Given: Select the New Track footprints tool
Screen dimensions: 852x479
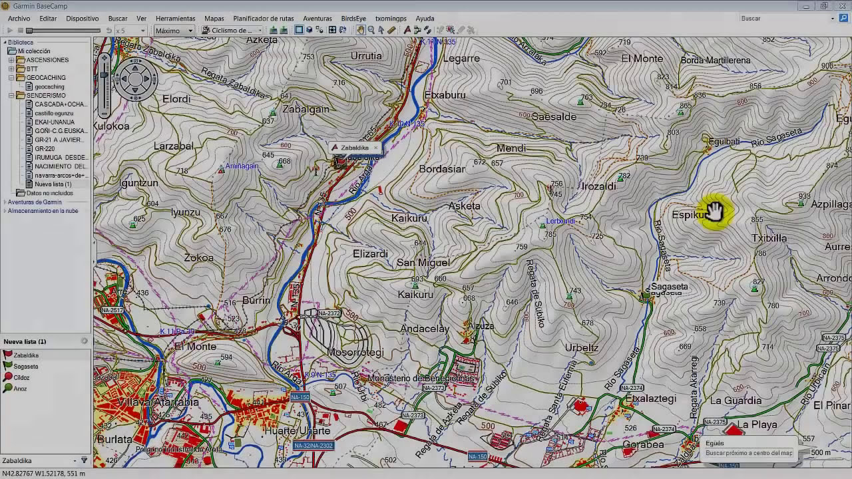Looking at the screenshot, I should tap(427, 30).
